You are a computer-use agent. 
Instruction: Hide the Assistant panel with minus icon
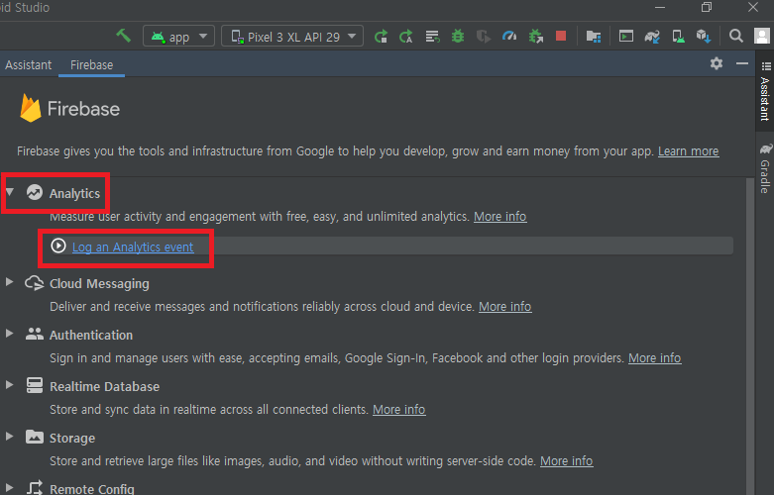[742, 63]
